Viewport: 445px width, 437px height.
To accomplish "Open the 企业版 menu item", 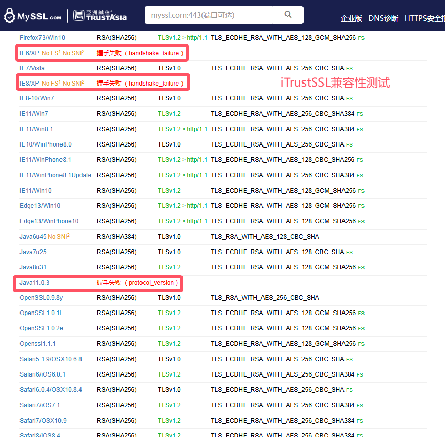I will (352, 18).
